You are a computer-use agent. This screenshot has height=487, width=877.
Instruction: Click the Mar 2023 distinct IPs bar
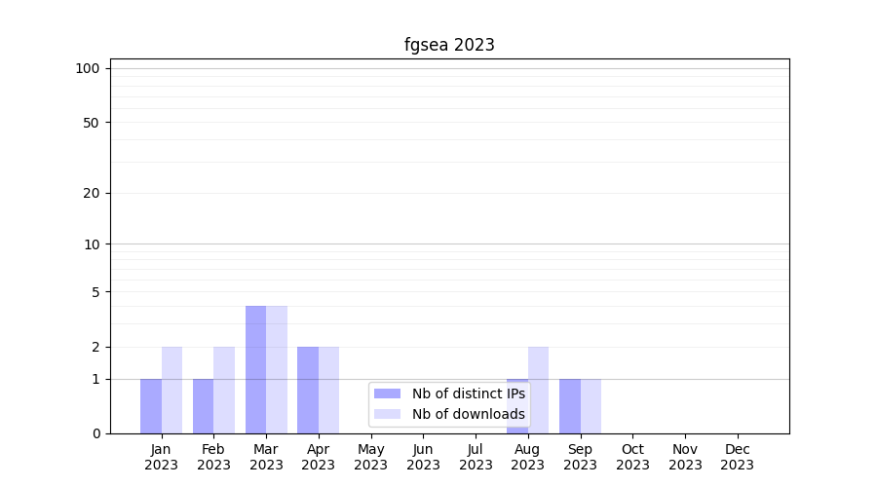(x=255, y=370)
